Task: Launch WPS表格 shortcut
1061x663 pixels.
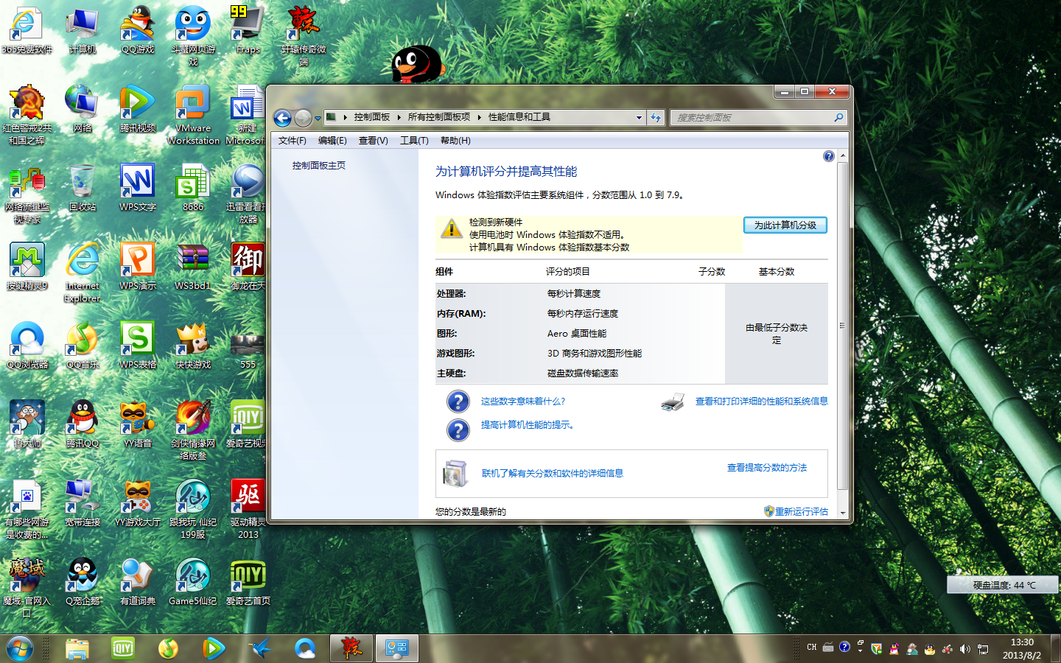Action: coord(138,345)
